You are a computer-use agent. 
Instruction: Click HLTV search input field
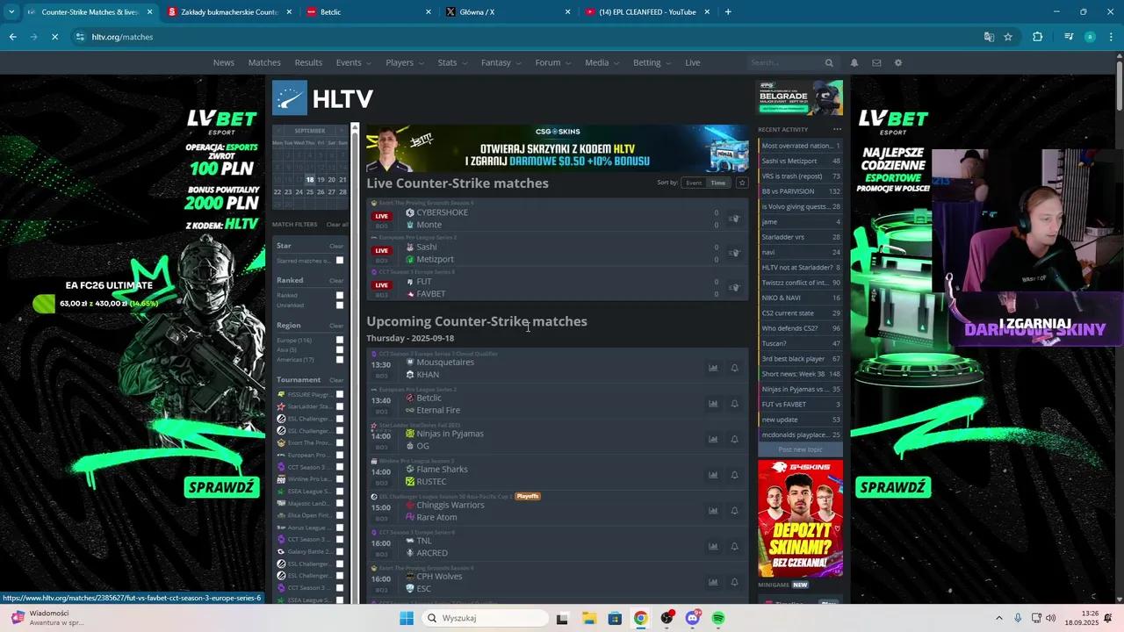[785, 63]
